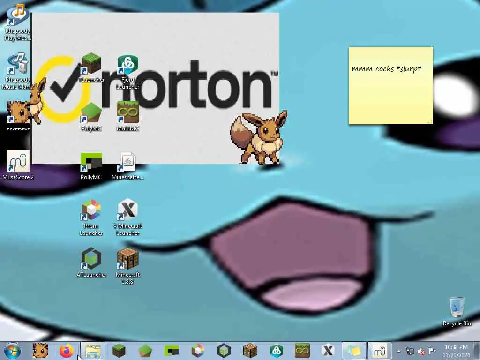Click Prism Launcher taskbar icon
The height and width of the screenshot is (360, 480).
click(198, 351)
